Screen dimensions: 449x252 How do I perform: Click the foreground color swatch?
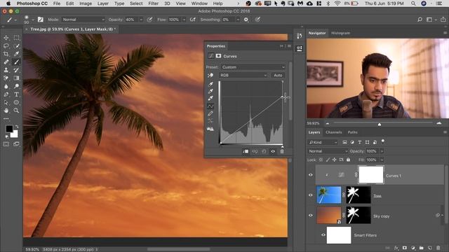pos(9,129)
